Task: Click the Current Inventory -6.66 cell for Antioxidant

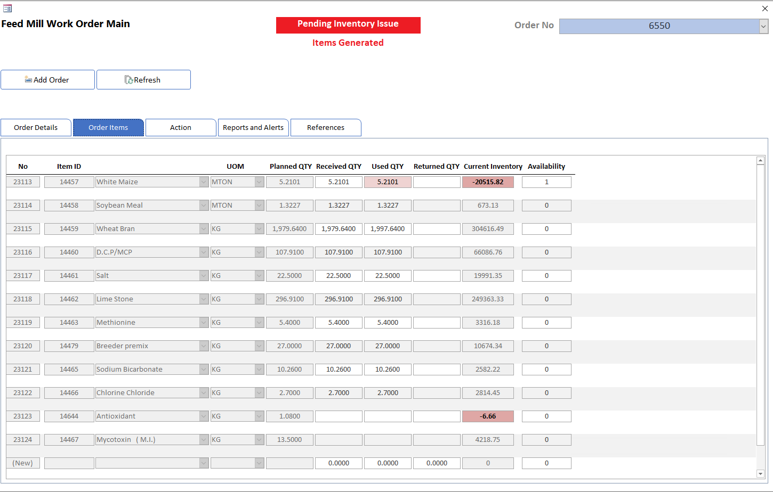Action: [488, 416]
